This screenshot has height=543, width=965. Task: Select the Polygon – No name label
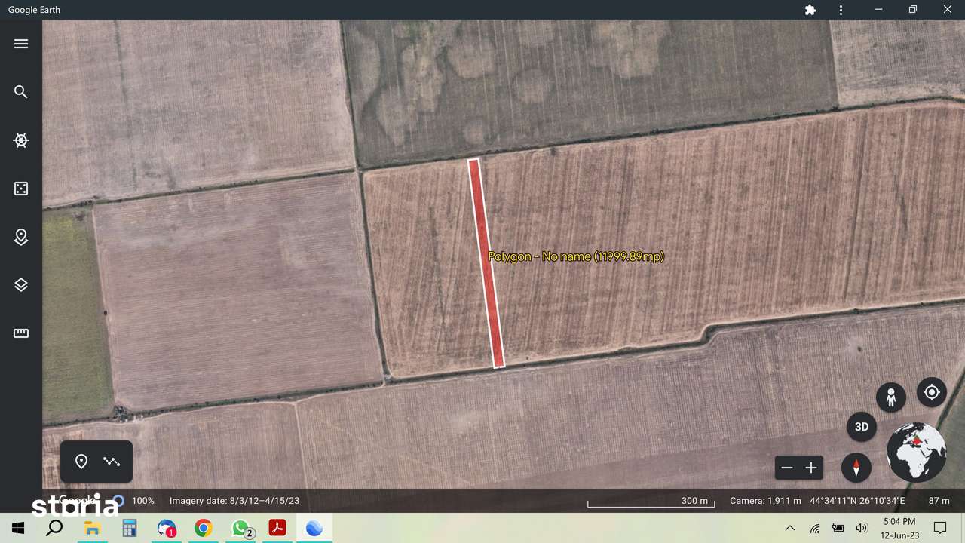(x=576, y=256)
